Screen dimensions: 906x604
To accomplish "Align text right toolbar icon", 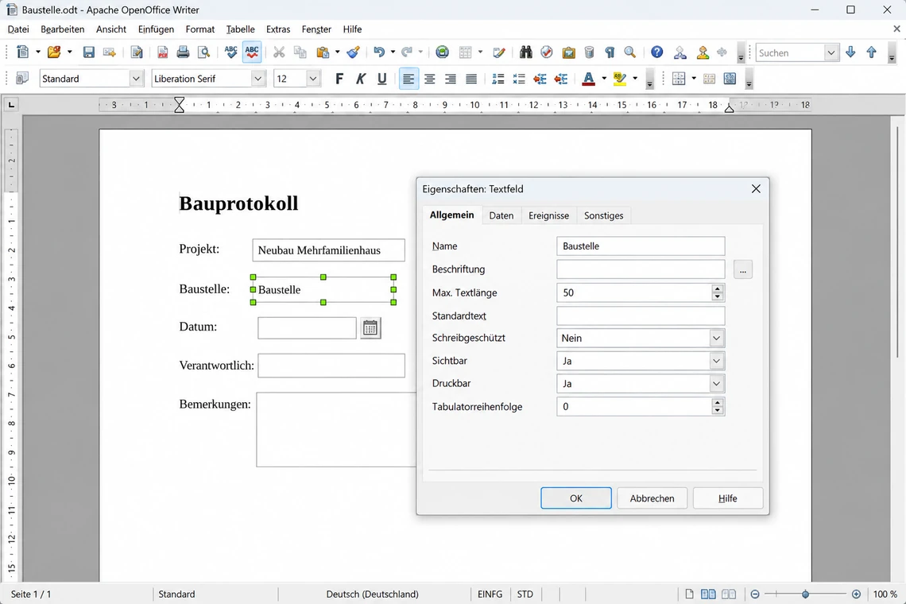I will [450, 79].
